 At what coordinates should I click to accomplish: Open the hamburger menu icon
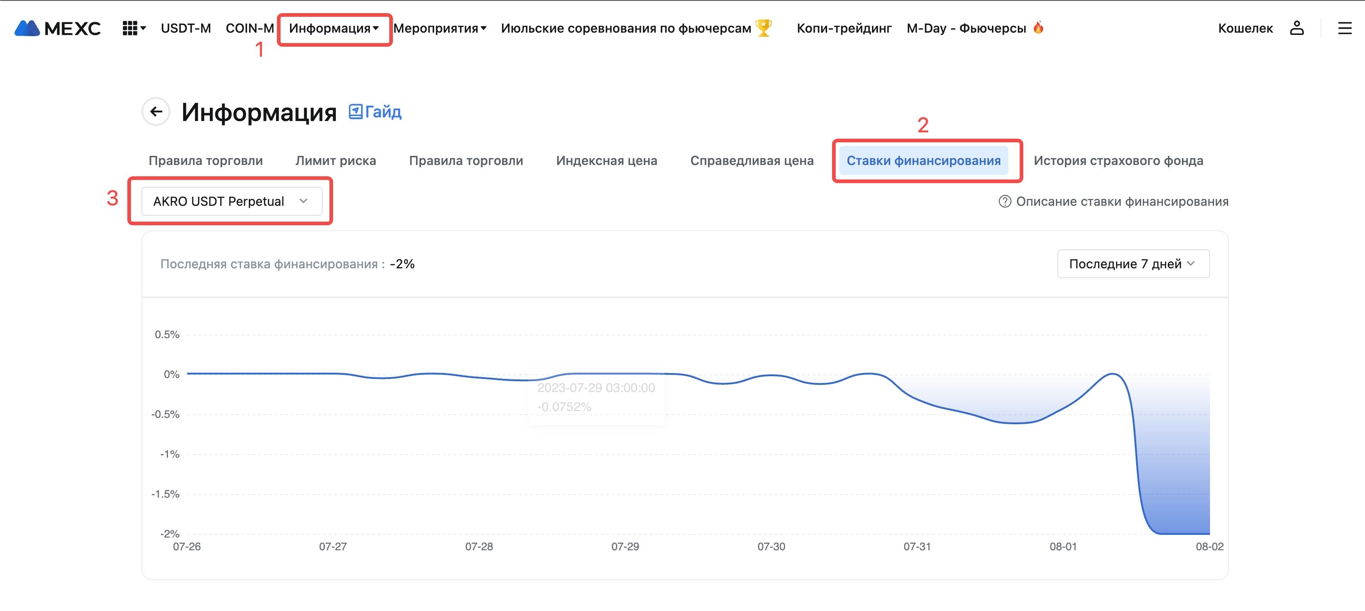pyautogui.click(x=1344, y=28)
